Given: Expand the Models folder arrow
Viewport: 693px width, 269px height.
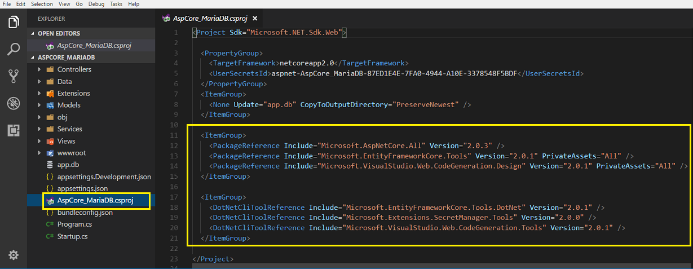Looking at the screenshot, I should pos(39,105).
